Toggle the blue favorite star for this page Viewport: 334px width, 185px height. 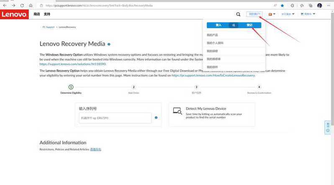click(x=282, y=5)
